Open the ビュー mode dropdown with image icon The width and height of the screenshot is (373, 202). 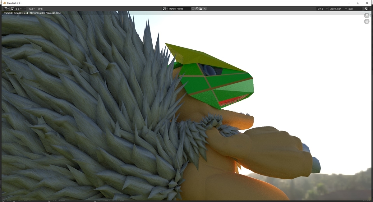pos(19,9)
